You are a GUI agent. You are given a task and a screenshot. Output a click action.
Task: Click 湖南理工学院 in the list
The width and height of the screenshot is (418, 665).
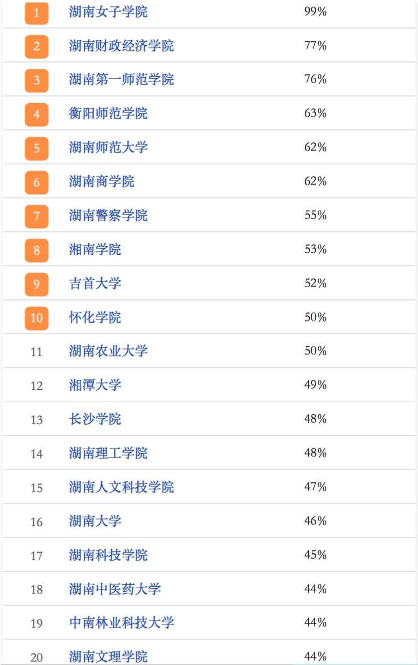(108, 454)
